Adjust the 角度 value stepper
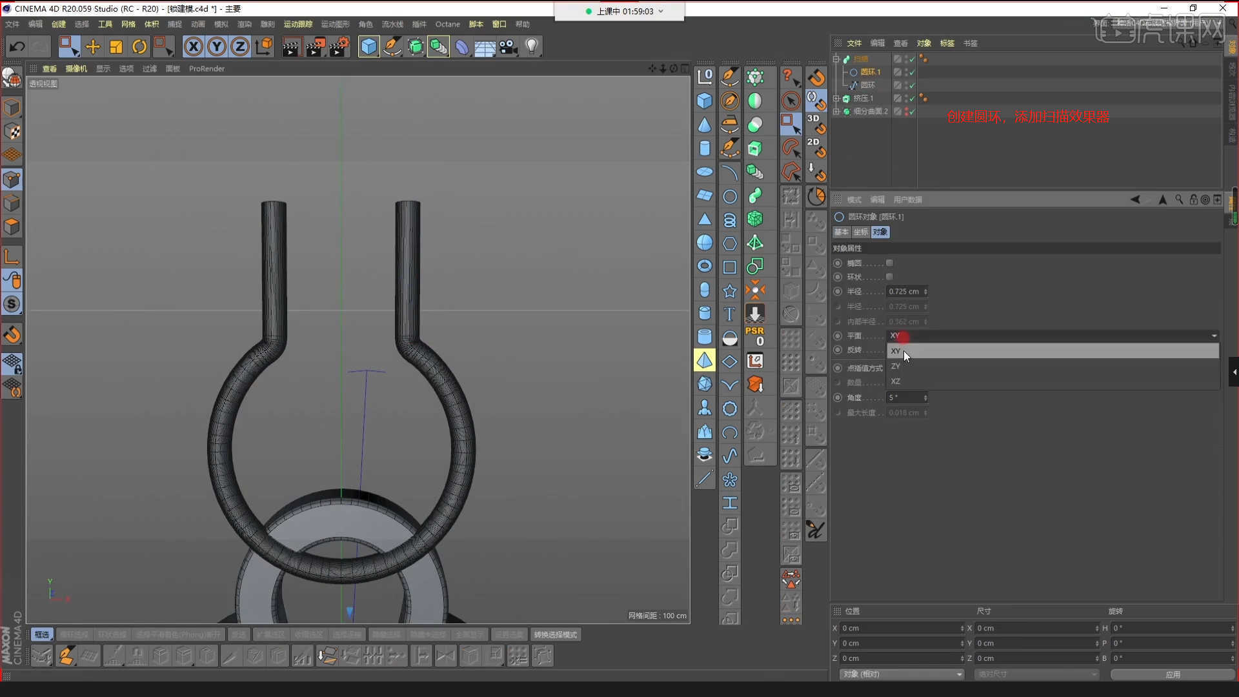 click(x=925, y=398)
